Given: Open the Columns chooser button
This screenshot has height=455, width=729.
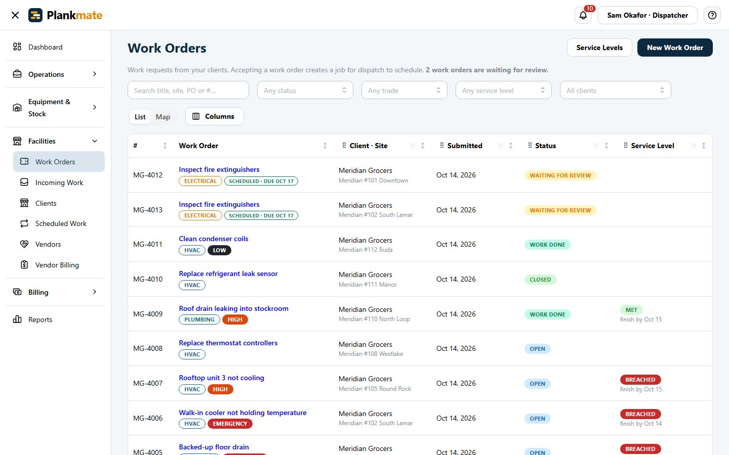Looking at the screenshot, I should [x=215, y=116].
